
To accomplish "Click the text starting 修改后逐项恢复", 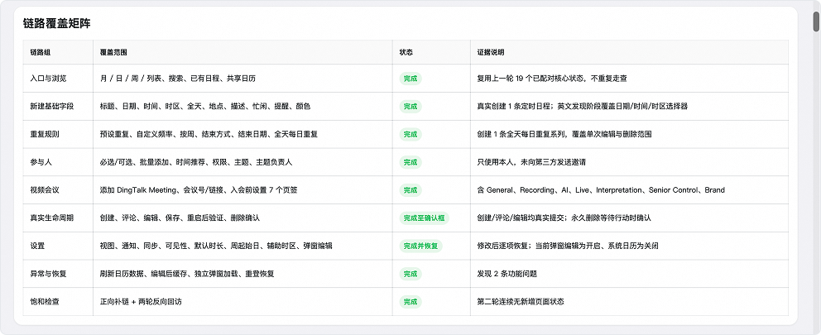I will pyautogui.click(x=568, y=246).
